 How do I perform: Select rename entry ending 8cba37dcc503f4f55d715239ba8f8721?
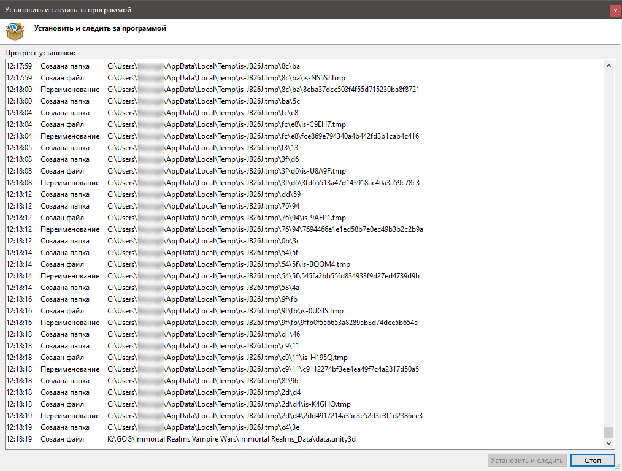pos(263,90)
